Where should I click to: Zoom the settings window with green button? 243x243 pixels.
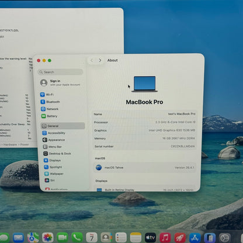50,61
